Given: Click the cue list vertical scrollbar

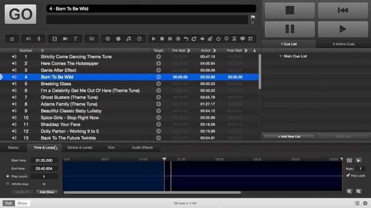Looking at the screenshot, I should 260,72.
